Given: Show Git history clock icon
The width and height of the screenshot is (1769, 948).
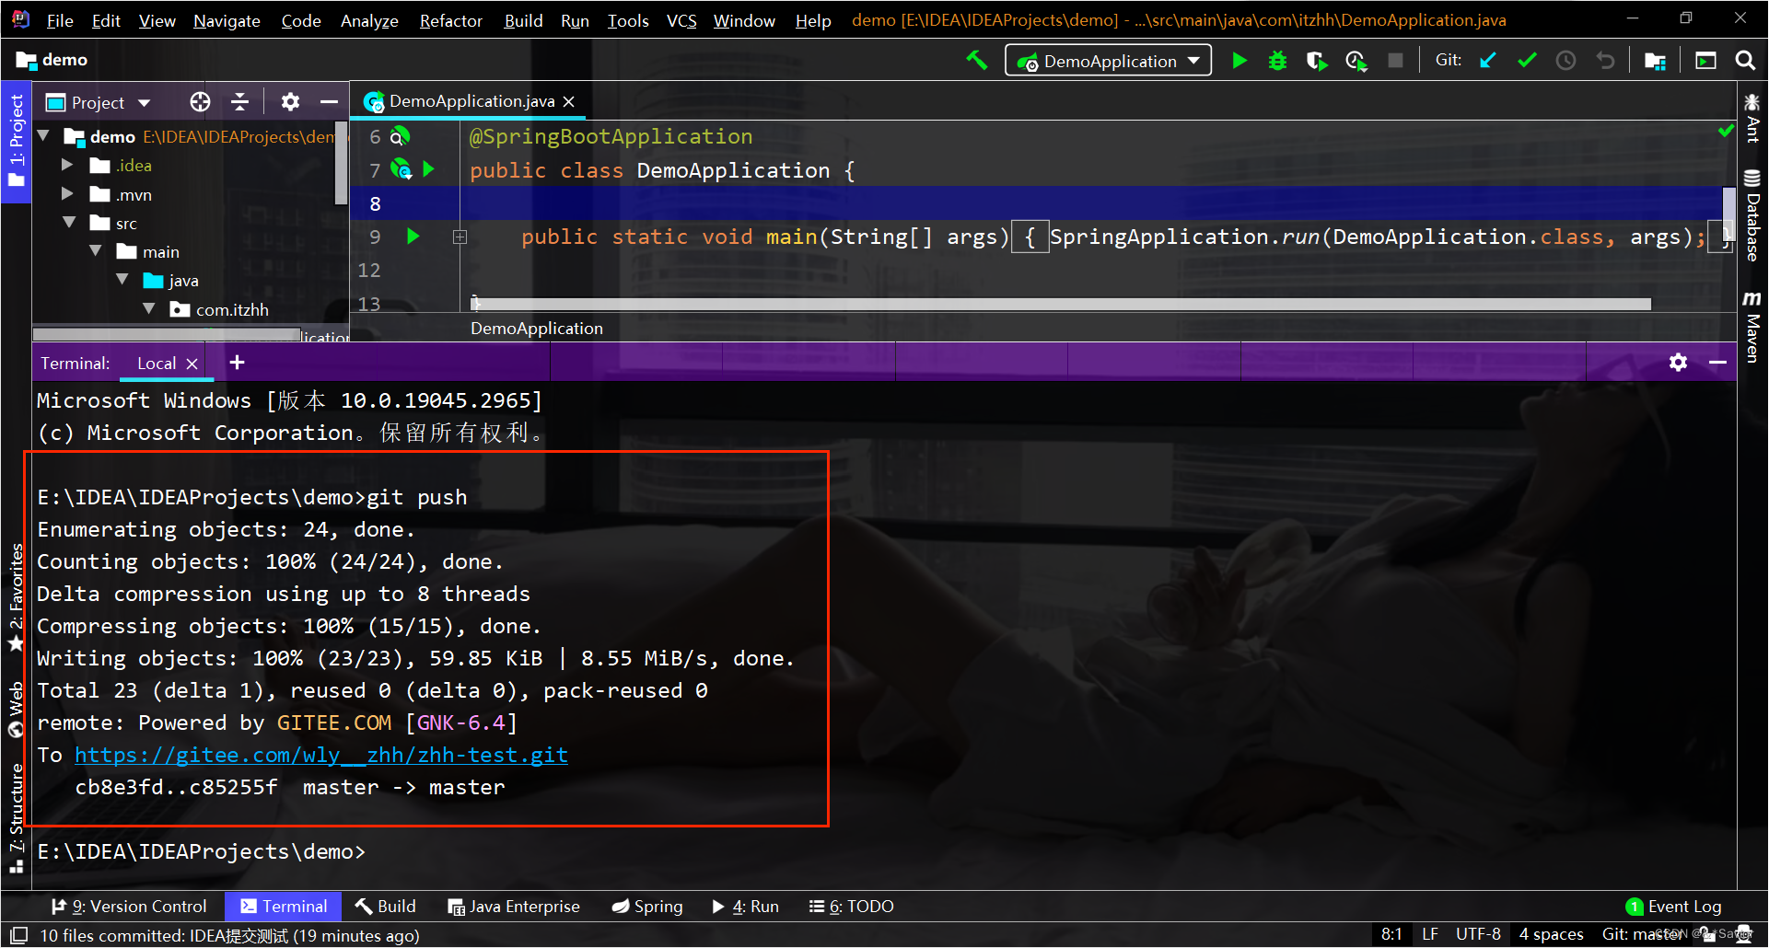Looking at the screenshot, I should (x=1566, y=61).
